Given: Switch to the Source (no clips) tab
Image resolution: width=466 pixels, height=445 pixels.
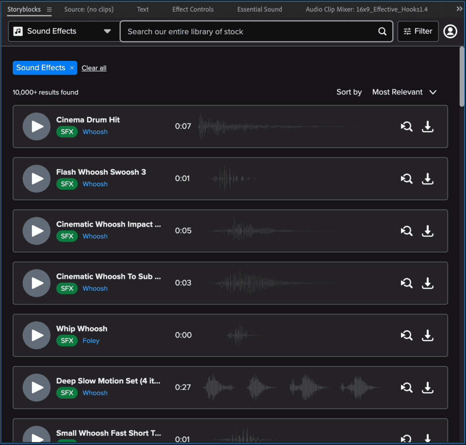Looking at the screenshot, I should pyautogui.click(x=89, y=10).
